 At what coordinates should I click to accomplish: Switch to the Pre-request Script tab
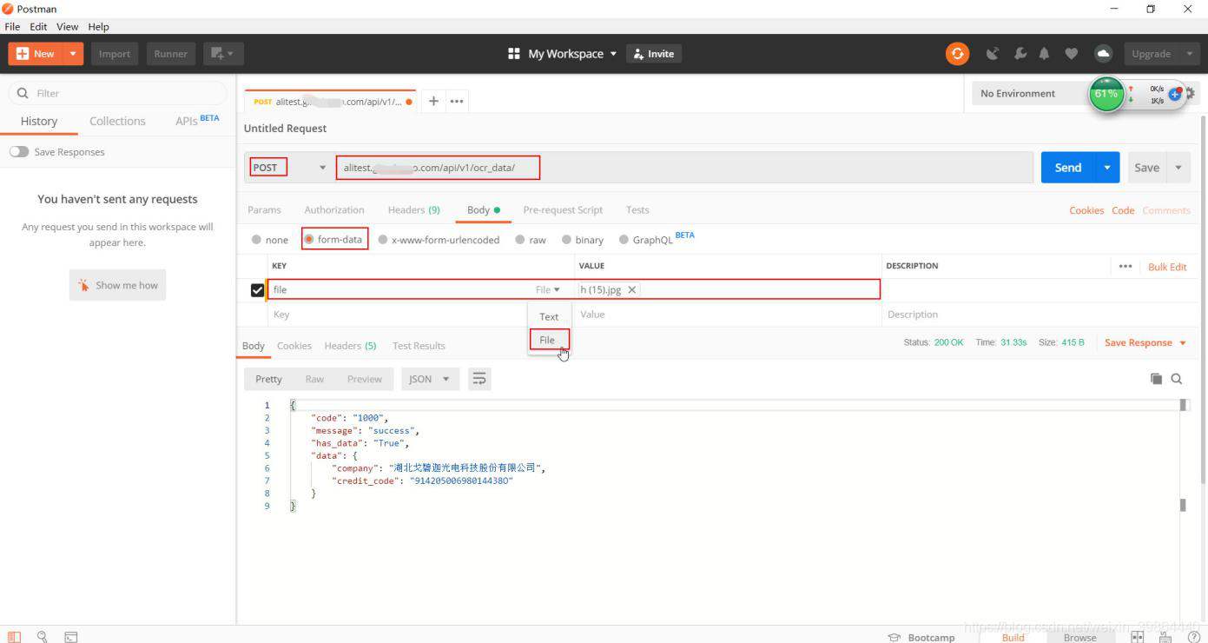pos(563,209)
